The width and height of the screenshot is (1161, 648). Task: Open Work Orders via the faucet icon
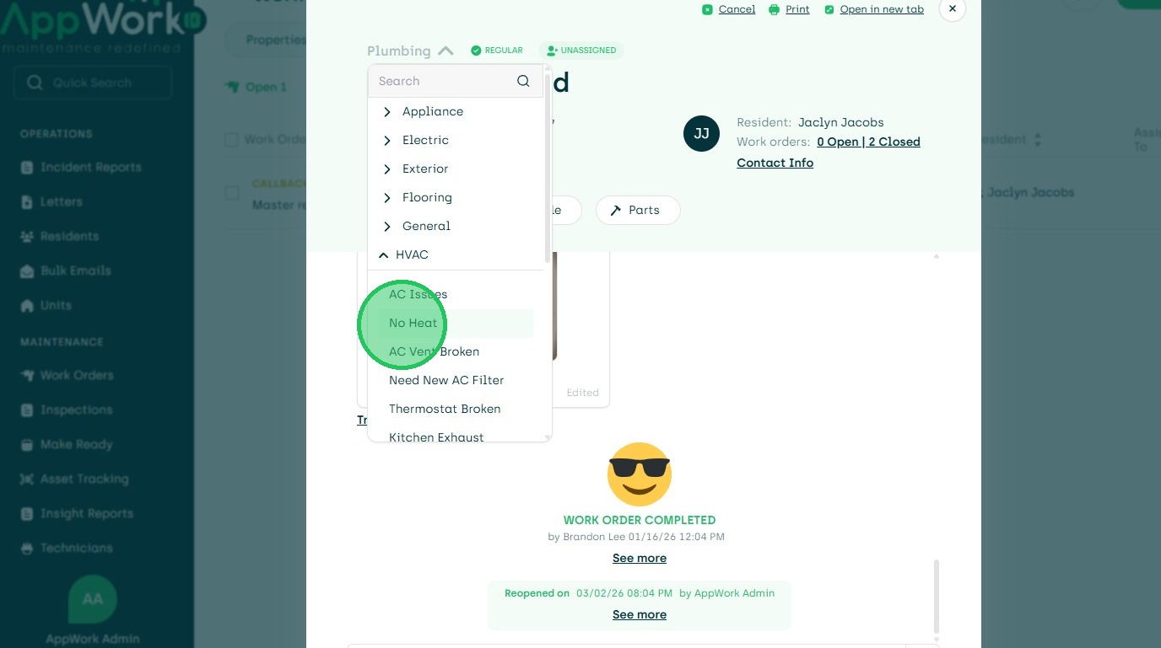(27, 376)
